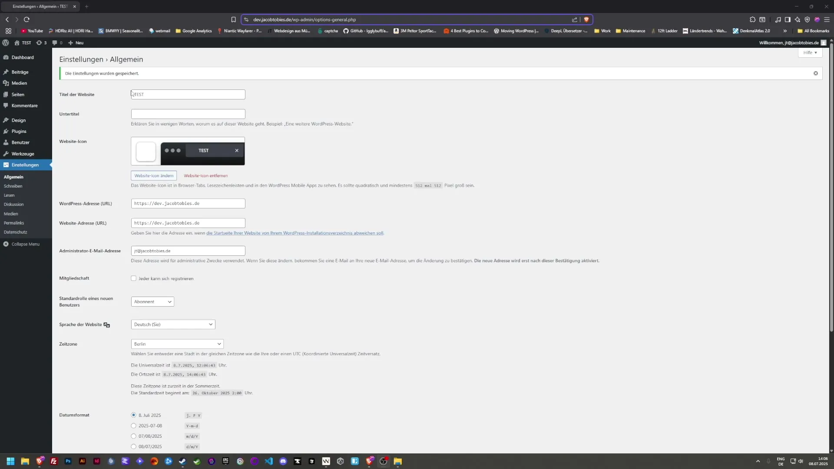
Task: Open Kommentare from the admin sidebar
Action: pos(24,106)
